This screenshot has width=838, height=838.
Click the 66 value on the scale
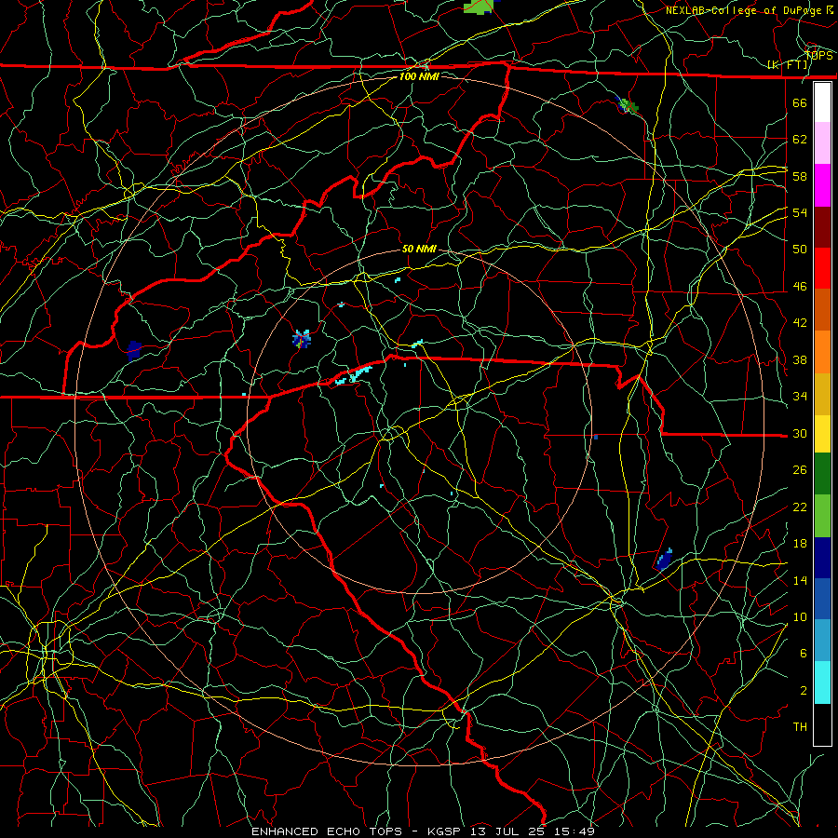(x=800, y=102)
